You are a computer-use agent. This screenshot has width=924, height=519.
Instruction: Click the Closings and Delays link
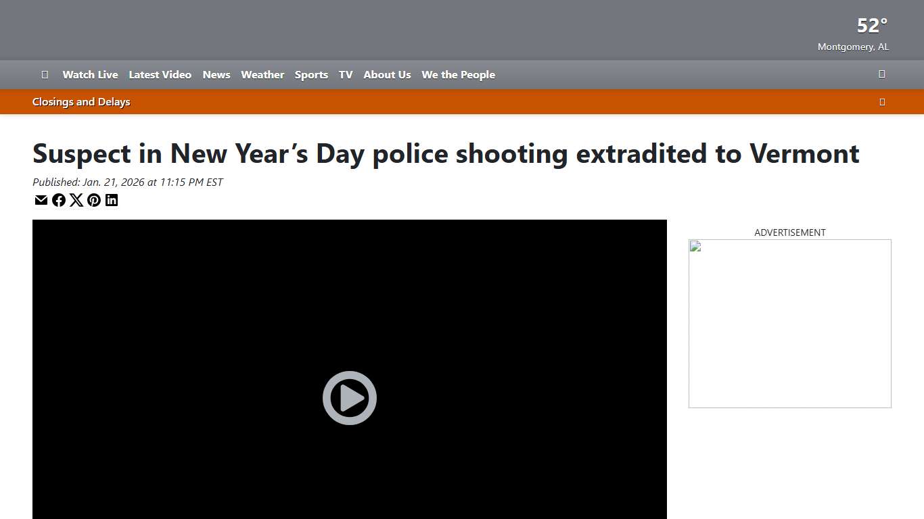point(81,101)
